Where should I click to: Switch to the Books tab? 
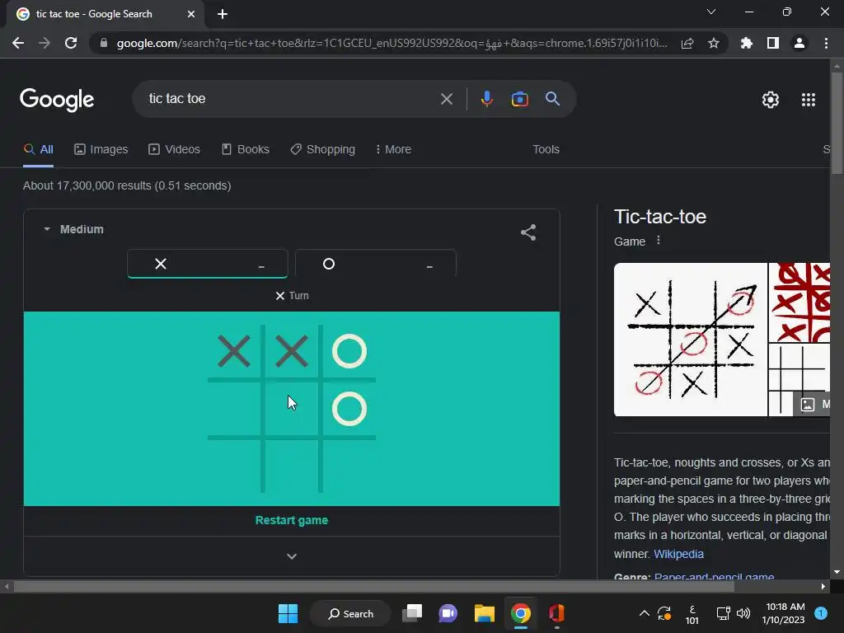246,149
